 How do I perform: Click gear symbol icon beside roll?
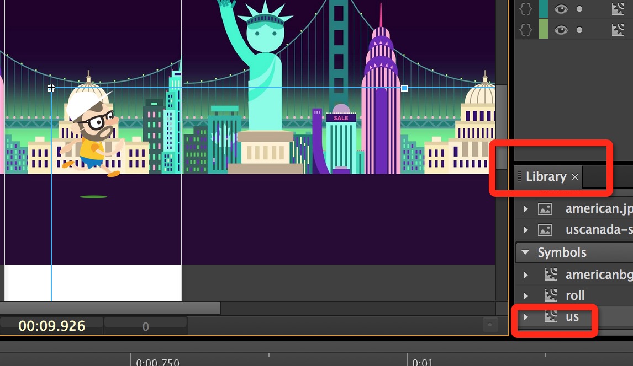[x=551, y=295]
